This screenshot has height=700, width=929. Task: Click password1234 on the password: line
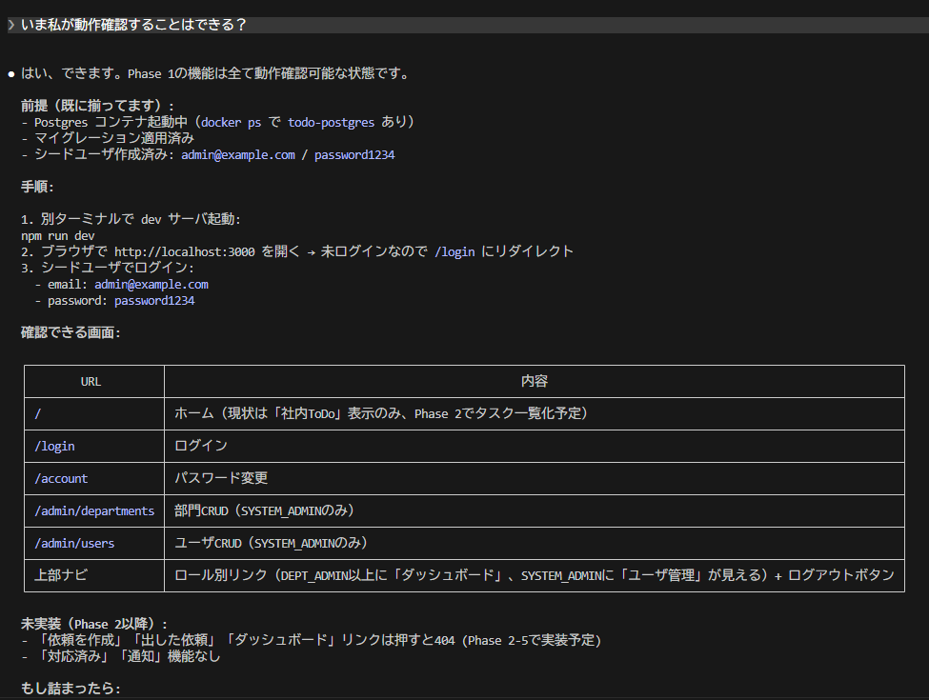click(154, 300)
